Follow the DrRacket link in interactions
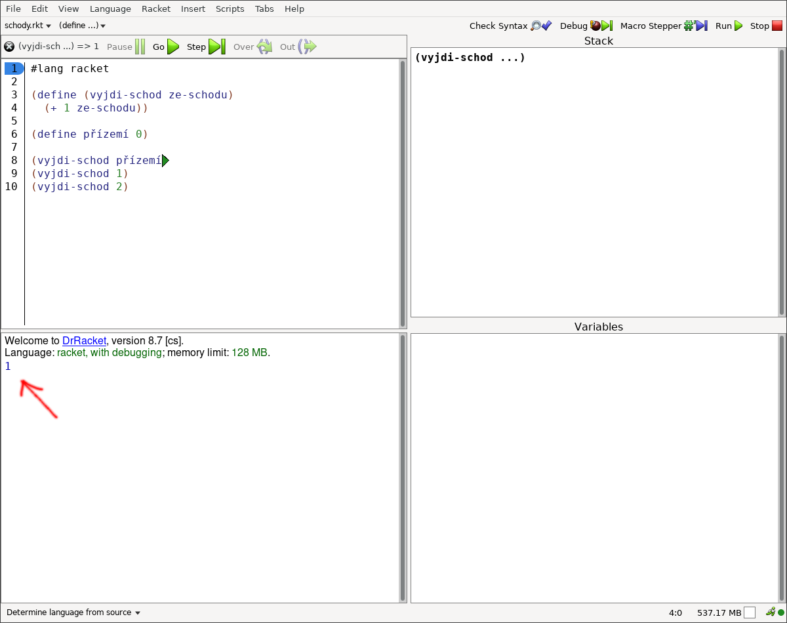 click(84, 341)
